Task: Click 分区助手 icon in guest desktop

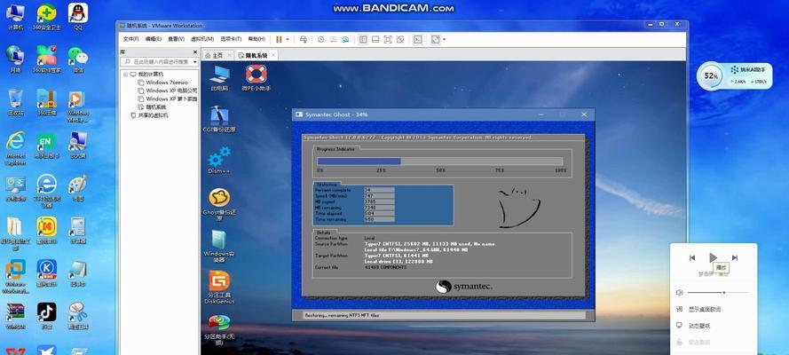Action: (219, 329)
